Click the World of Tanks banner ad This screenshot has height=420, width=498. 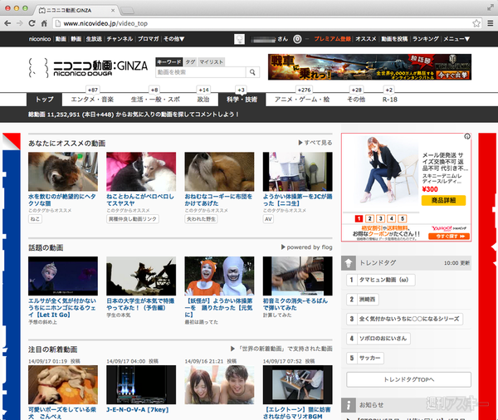(x=369, y=67)
